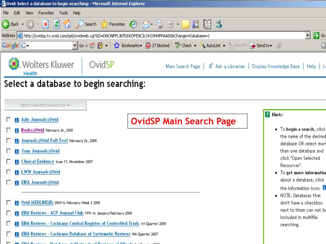Open the History icon in toolbar

click(x=133, y=24)
